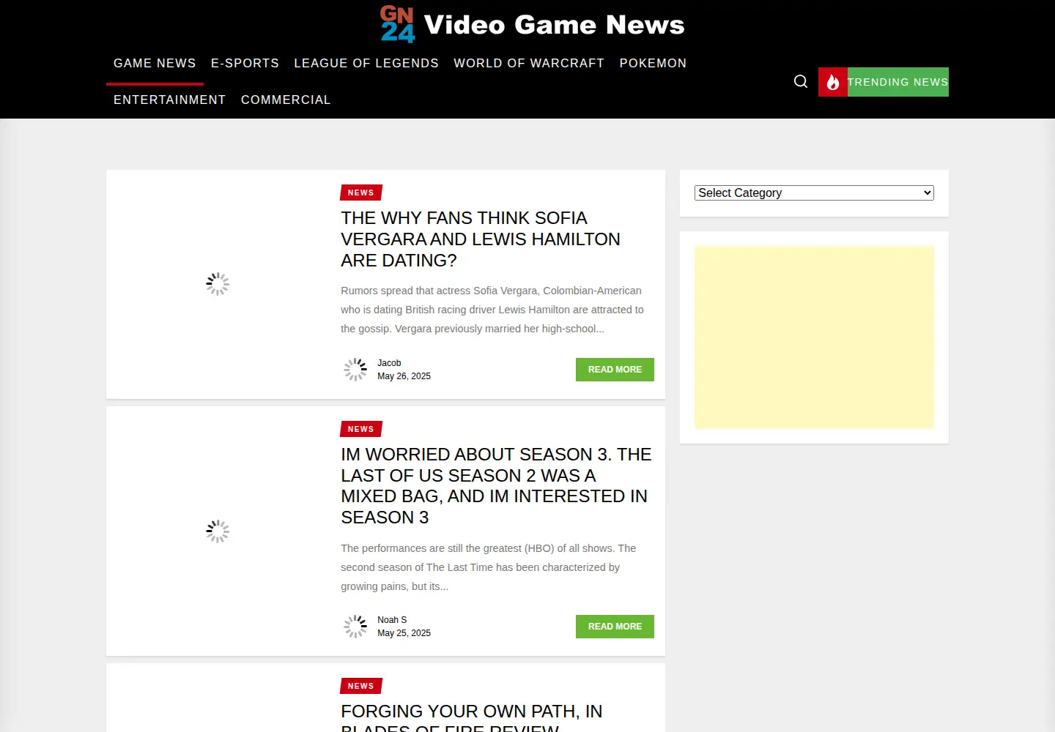Click the News tag above Forging Your Own Path
1055x732 pixels.
pos(361,686)
